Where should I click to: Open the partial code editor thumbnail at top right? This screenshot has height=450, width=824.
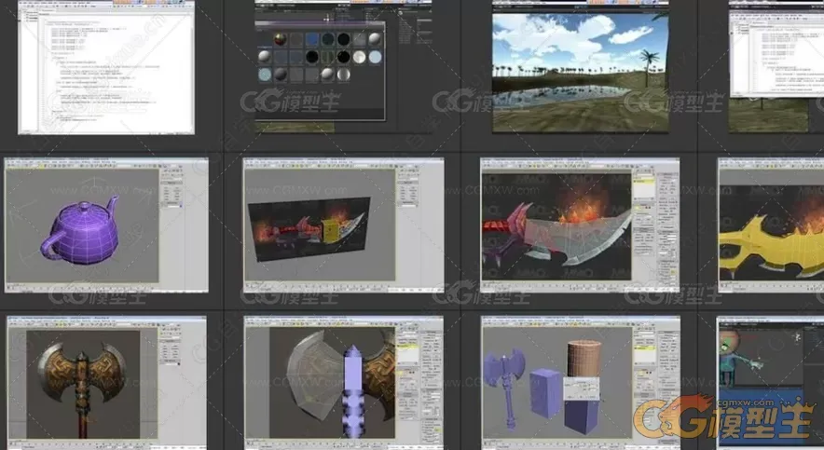(776, 66)
